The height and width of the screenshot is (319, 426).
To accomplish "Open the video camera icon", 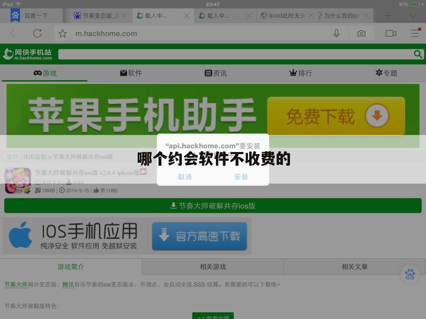I will tap(391, 33).
